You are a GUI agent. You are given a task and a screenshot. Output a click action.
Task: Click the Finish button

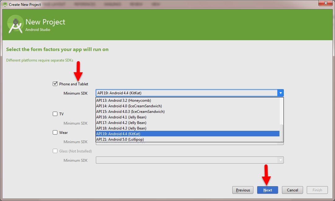pos(317,190)
